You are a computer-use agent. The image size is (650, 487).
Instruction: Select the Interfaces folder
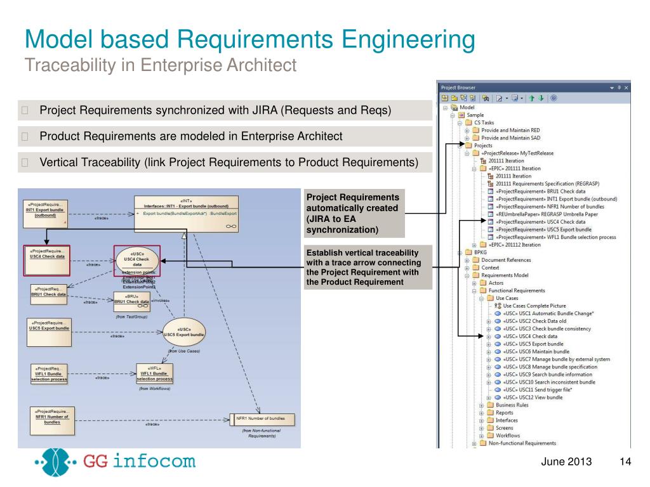point(507,420)
